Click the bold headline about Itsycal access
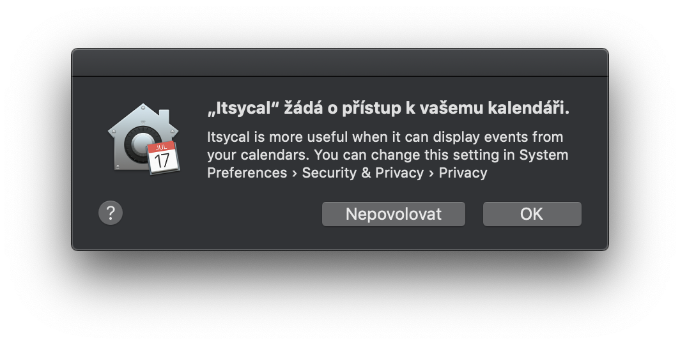 pos(388,109)
